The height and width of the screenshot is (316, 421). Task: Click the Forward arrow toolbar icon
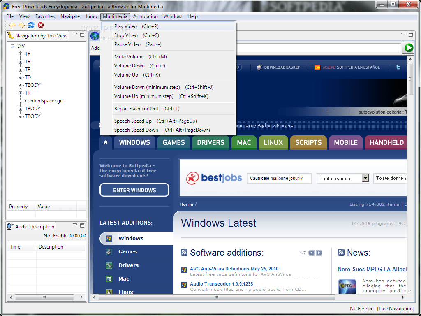(22, 25)
